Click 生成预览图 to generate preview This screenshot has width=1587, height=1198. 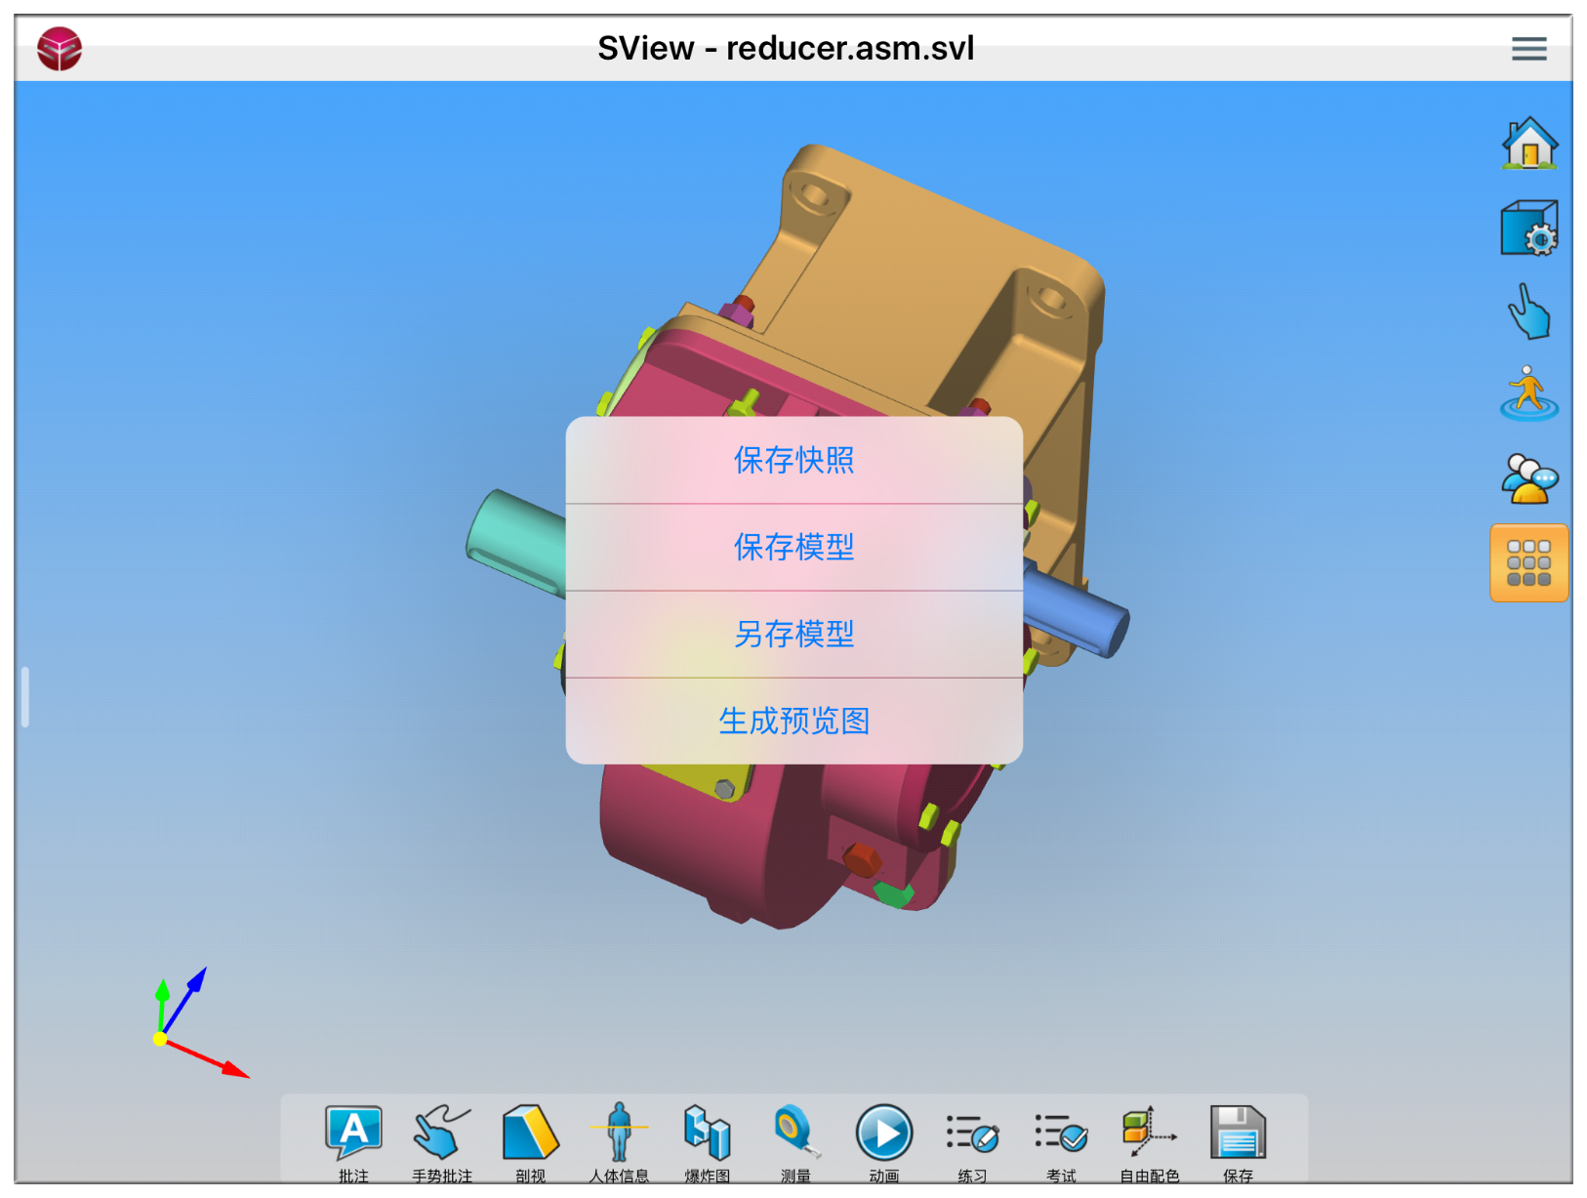[793, 721]
